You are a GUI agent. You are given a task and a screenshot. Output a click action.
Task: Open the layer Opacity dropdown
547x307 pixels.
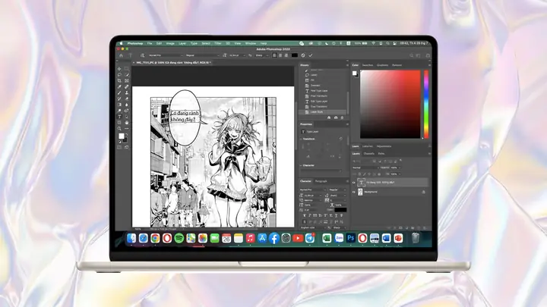[x=395, y=168]
